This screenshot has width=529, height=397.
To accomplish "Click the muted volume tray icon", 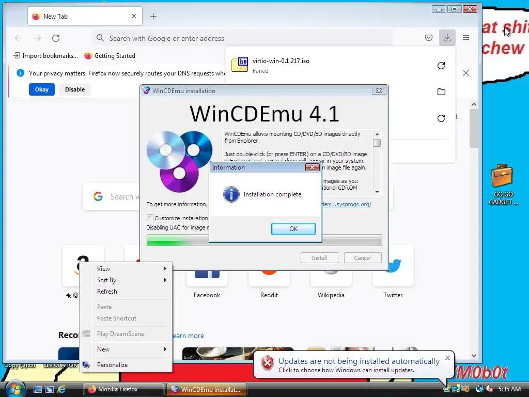I will 489,389.
